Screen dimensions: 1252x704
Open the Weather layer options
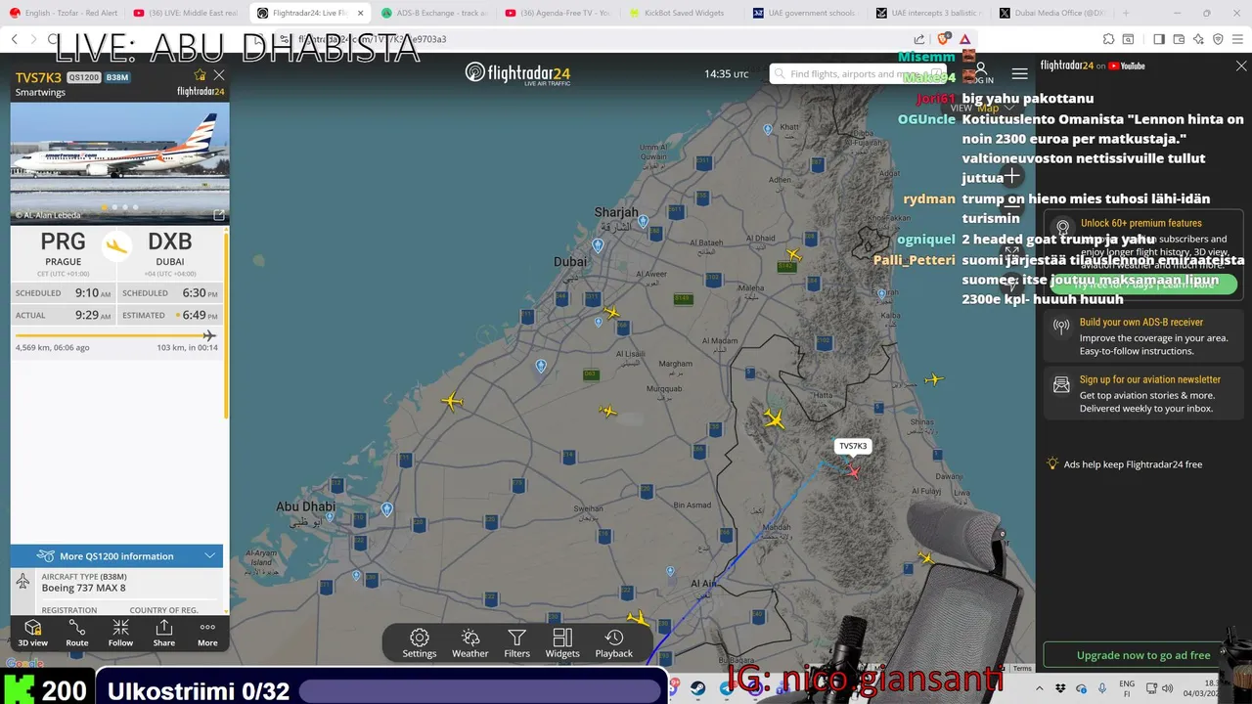(469, 643)
